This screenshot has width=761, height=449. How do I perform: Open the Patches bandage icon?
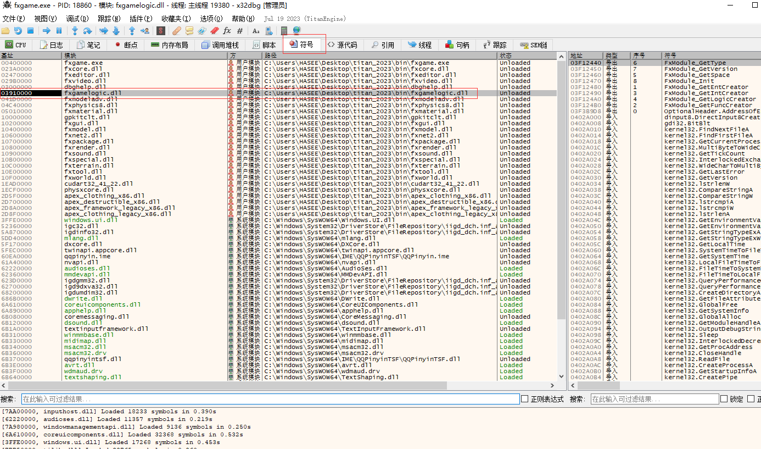177,31
